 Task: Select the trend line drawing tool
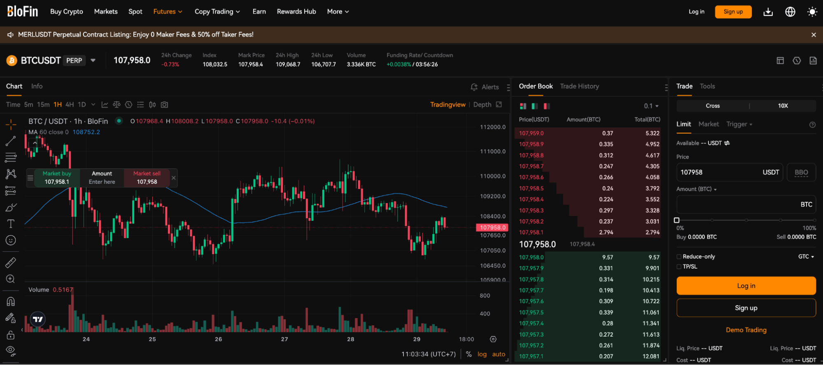click(x=11, y=141)
